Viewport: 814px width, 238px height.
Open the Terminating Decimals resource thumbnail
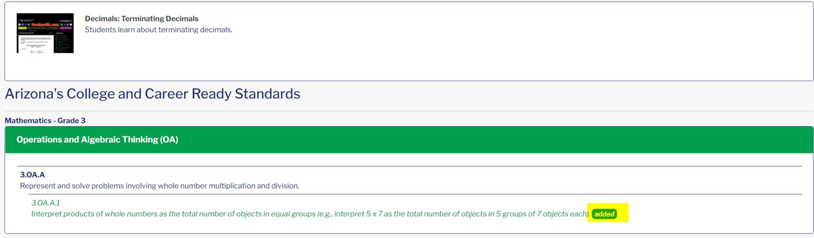click(x=45, y=33)
